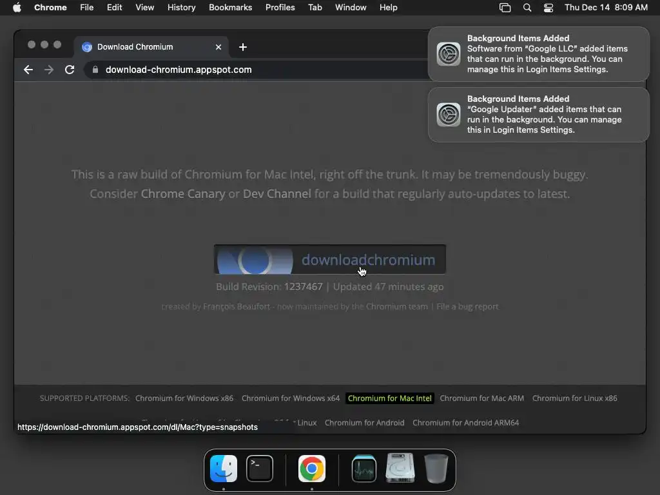Click the date and time clock
The height and width of the screenshot is (495, 660).
[x=606, y=8]
